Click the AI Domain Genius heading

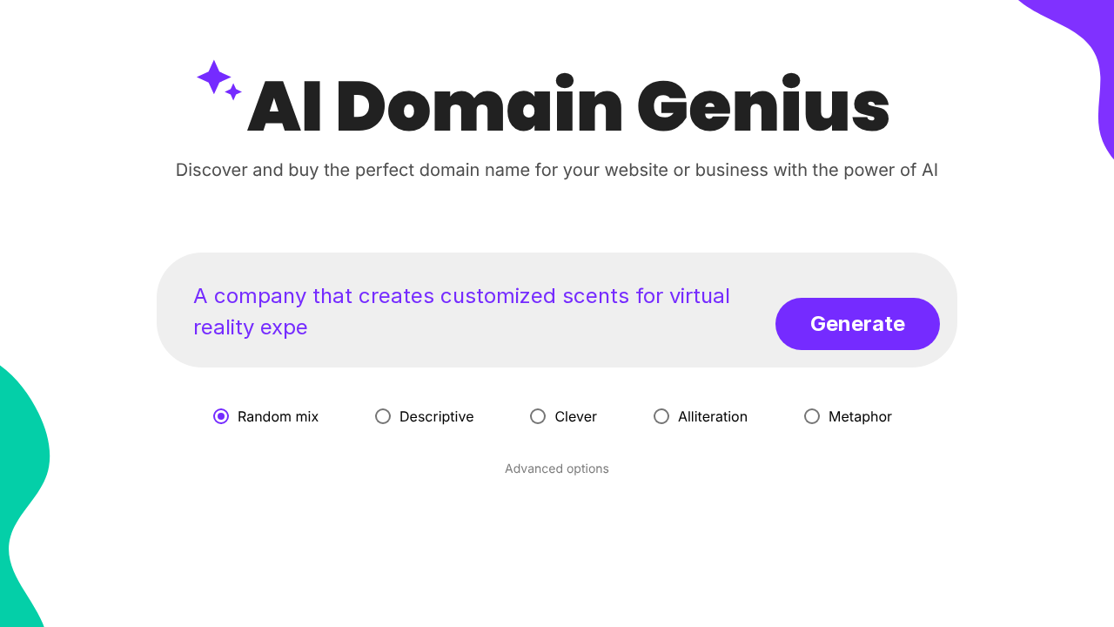point(568,104)
